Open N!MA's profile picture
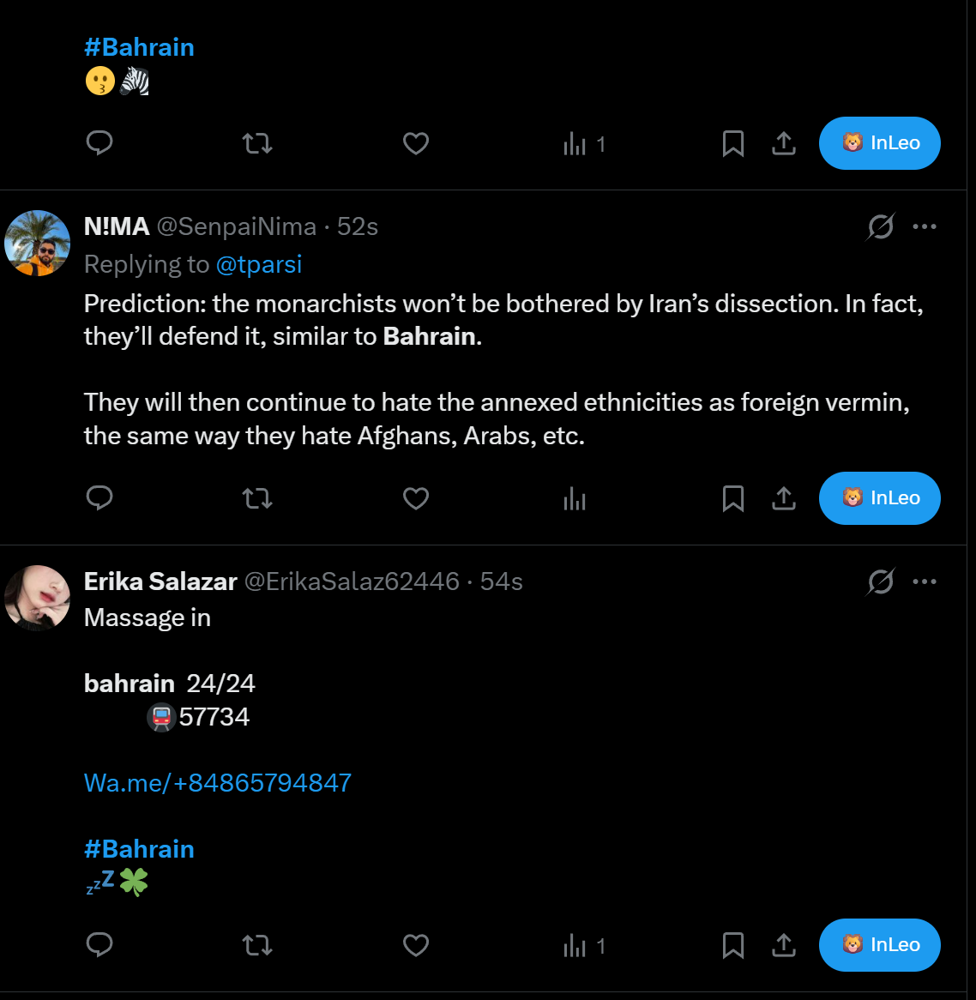Screen dimensions: 976x1000 (38, 243)
